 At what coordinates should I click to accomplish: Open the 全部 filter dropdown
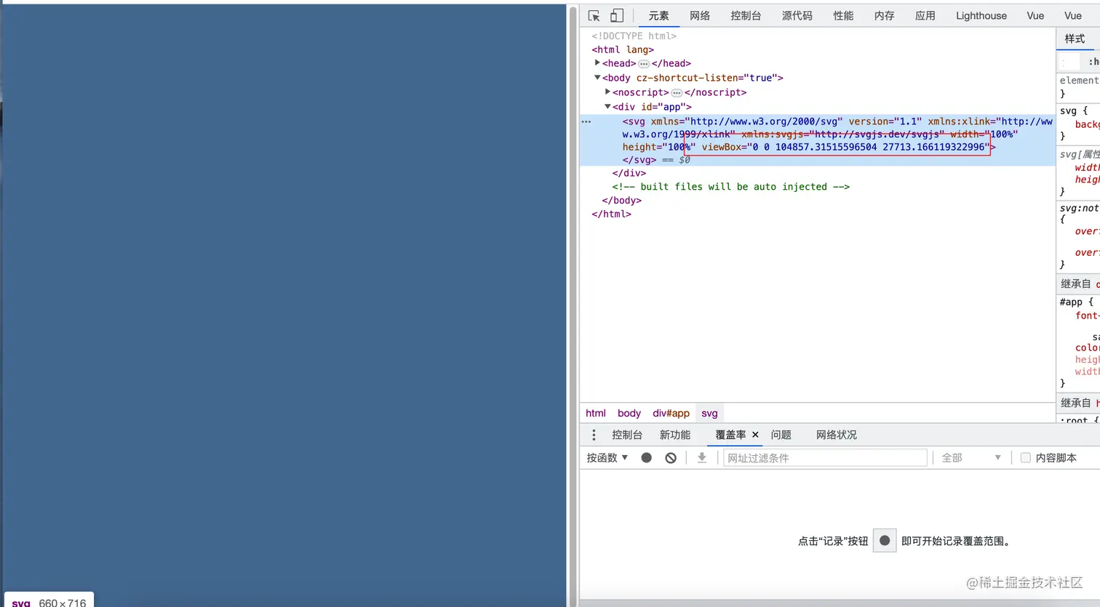971,458
